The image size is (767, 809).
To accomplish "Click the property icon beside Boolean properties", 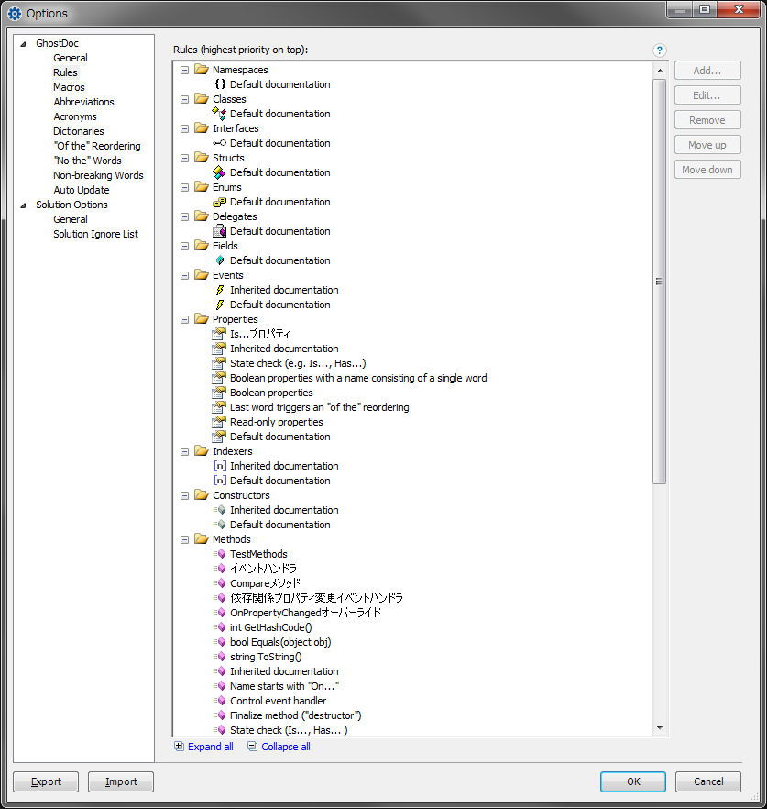I will point(220,393).
